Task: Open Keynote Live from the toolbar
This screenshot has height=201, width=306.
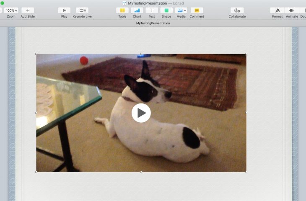Action: click(82, 10)
